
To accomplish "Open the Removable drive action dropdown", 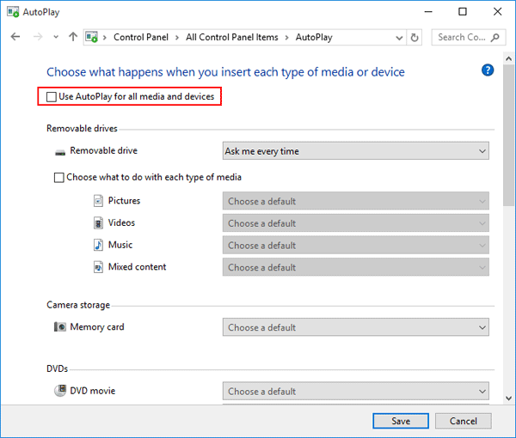I will [x=355, y=151].
